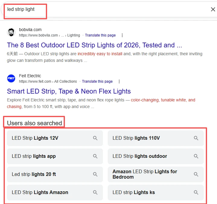Click the magnifier icon beside LED Strip lights 110V
Image resolution: width=217 pixels, height=204 pixels.
196,138
